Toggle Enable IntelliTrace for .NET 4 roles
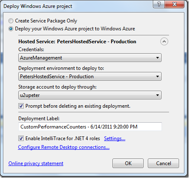 tap(21, 138)
